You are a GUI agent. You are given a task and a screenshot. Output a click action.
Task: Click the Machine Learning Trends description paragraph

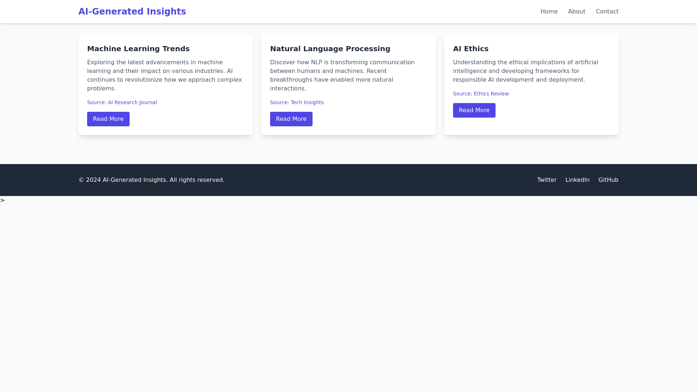[x=164, y=75]
